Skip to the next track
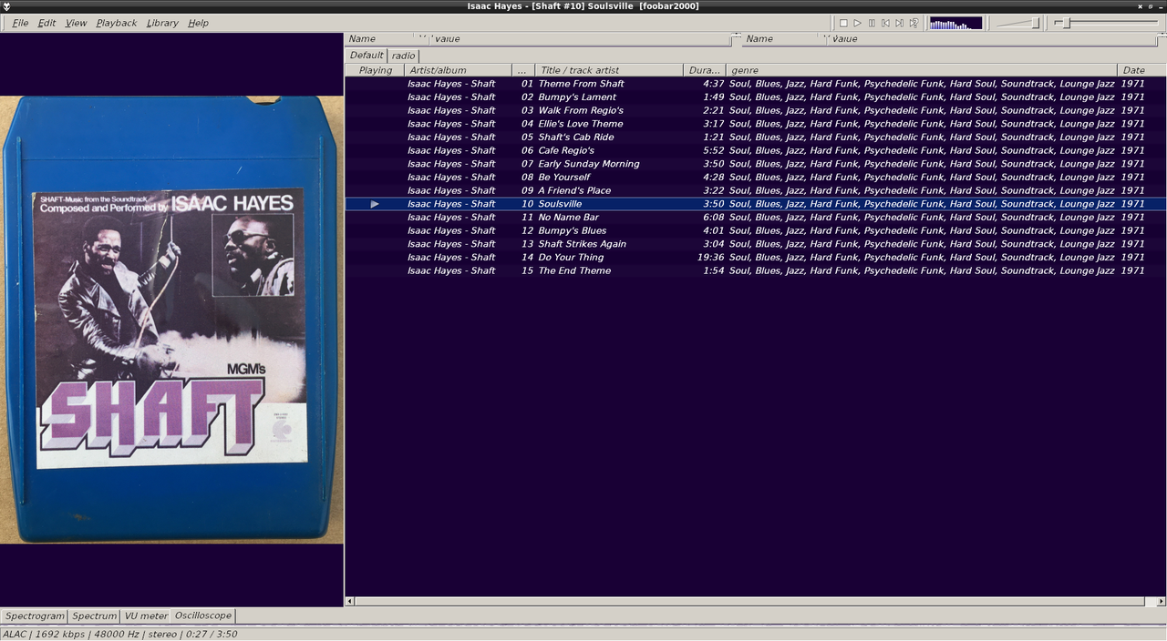The height and width of the screenshot is (641, 1167). (899, 23)
